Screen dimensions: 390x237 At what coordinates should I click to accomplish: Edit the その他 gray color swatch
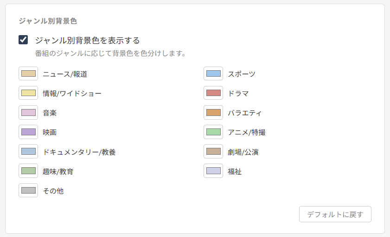(x=28, y=190)
